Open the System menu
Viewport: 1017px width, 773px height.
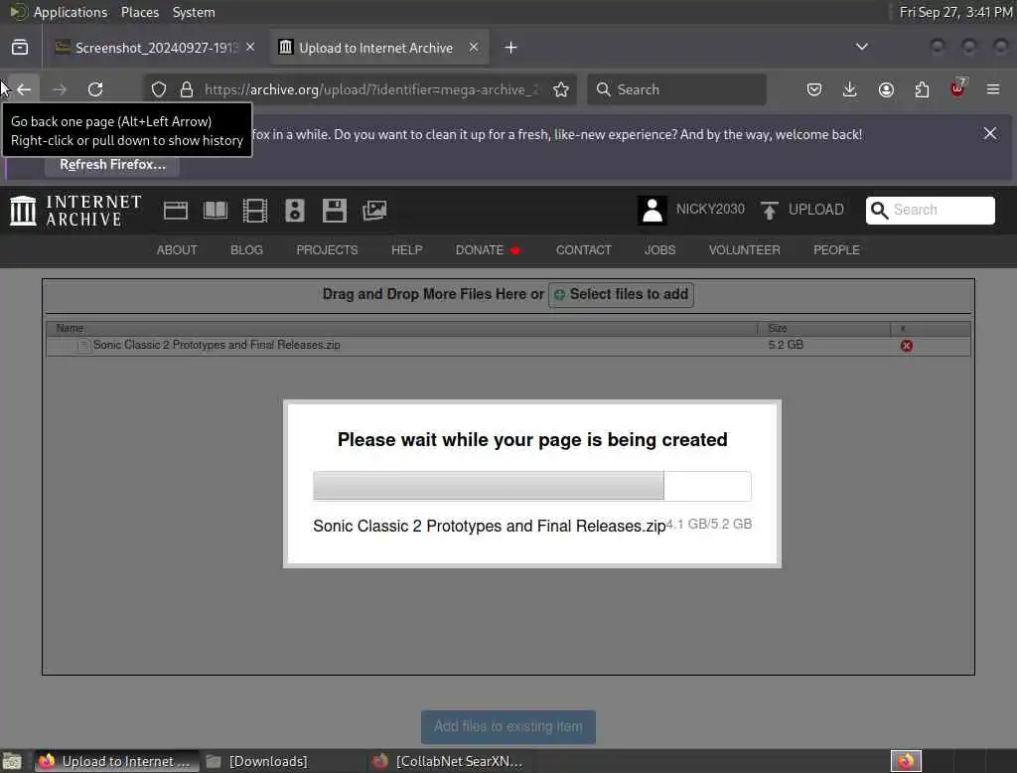pos(194,12)
